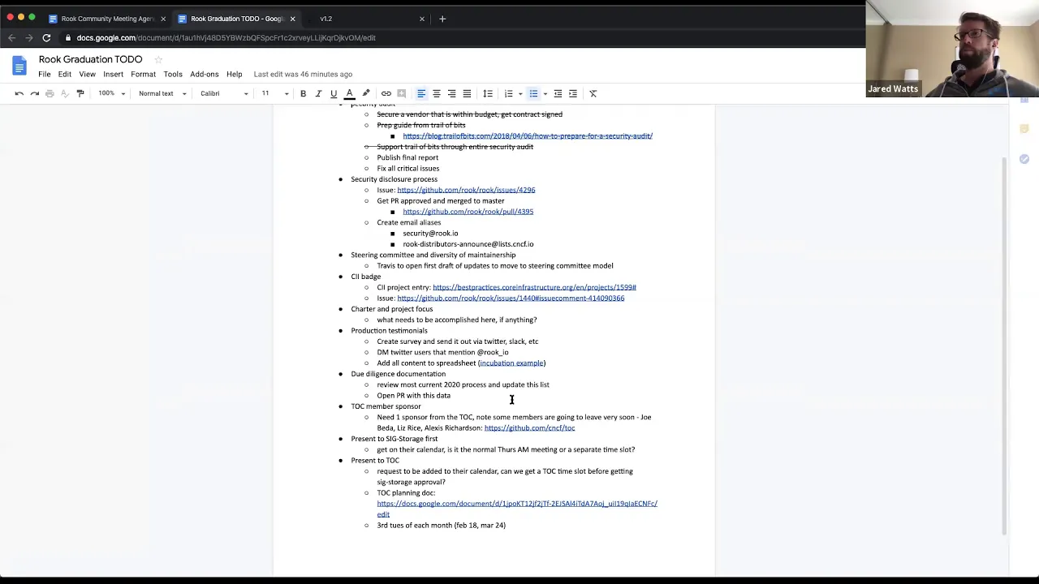Align text to the left
Screen dimensions: 1039x584
coord(421,93)
